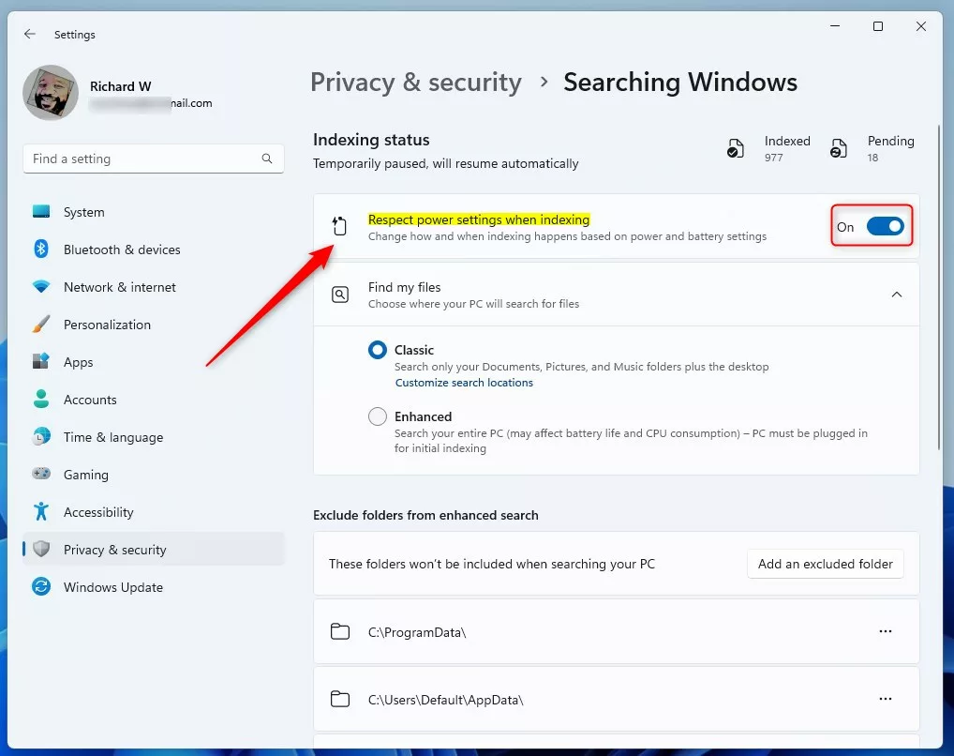
Task: Click the Gaming controller icon
Action: coord(41,474)
